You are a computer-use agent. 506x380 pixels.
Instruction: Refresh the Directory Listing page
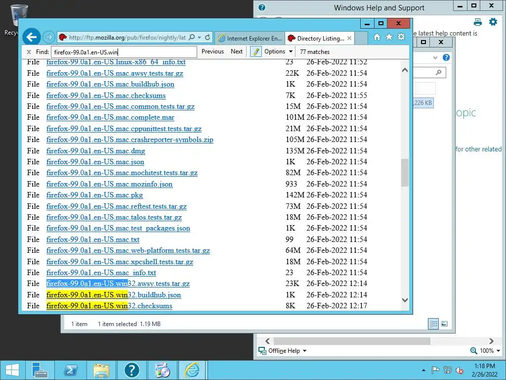(x=208, y=37)
